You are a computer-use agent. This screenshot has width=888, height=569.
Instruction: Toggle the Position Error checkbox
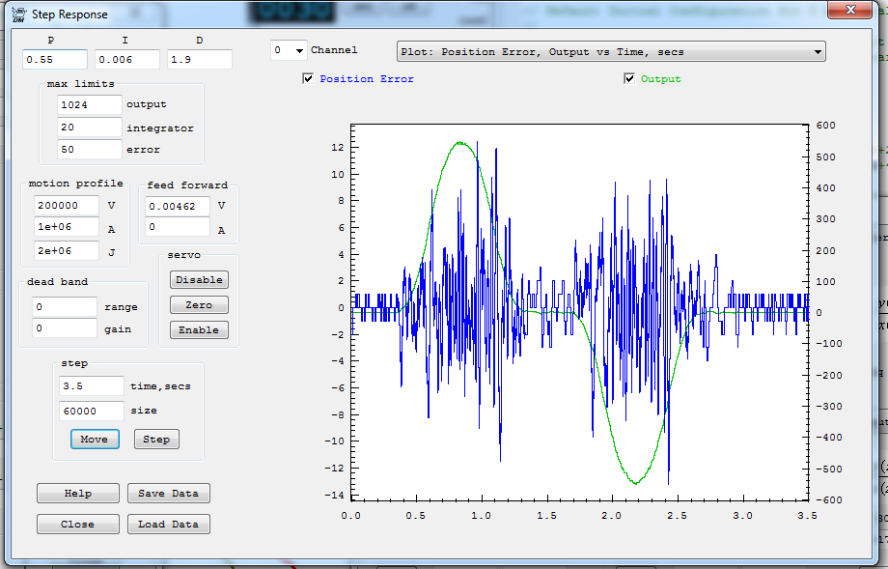pos(309,79)
